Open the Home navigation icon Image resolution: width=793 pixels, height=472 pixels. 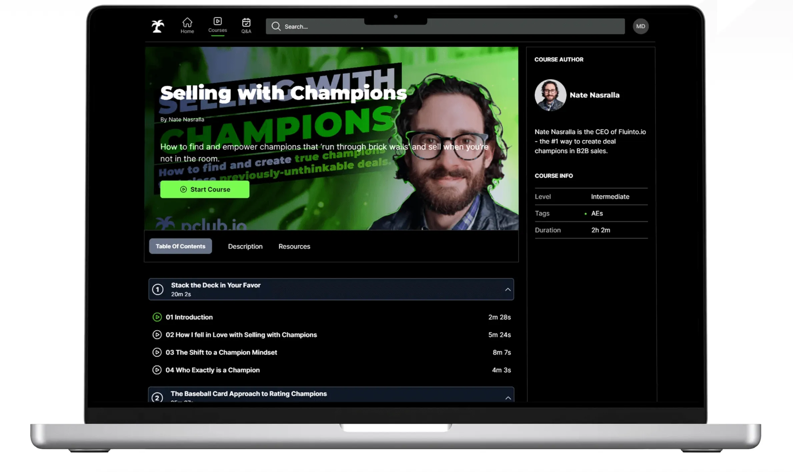[187, 26]
